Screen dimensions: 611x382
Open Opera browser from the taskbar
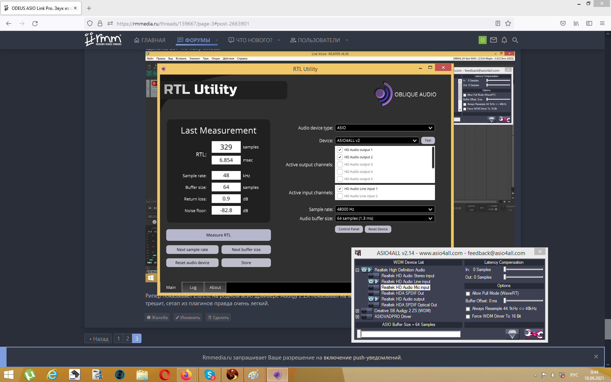pyautogui.click(x=165, y=374)
